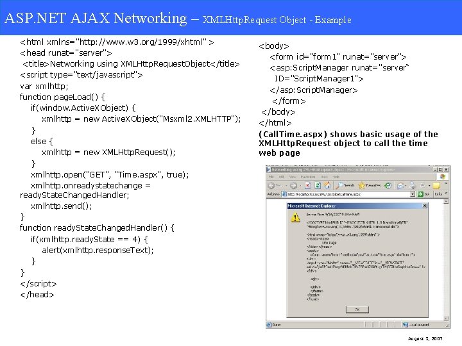Viewport: 462px width, 346px height.
Task: Click the 'var xmlhttp;' code line
Action: click(x=44, y=86)
